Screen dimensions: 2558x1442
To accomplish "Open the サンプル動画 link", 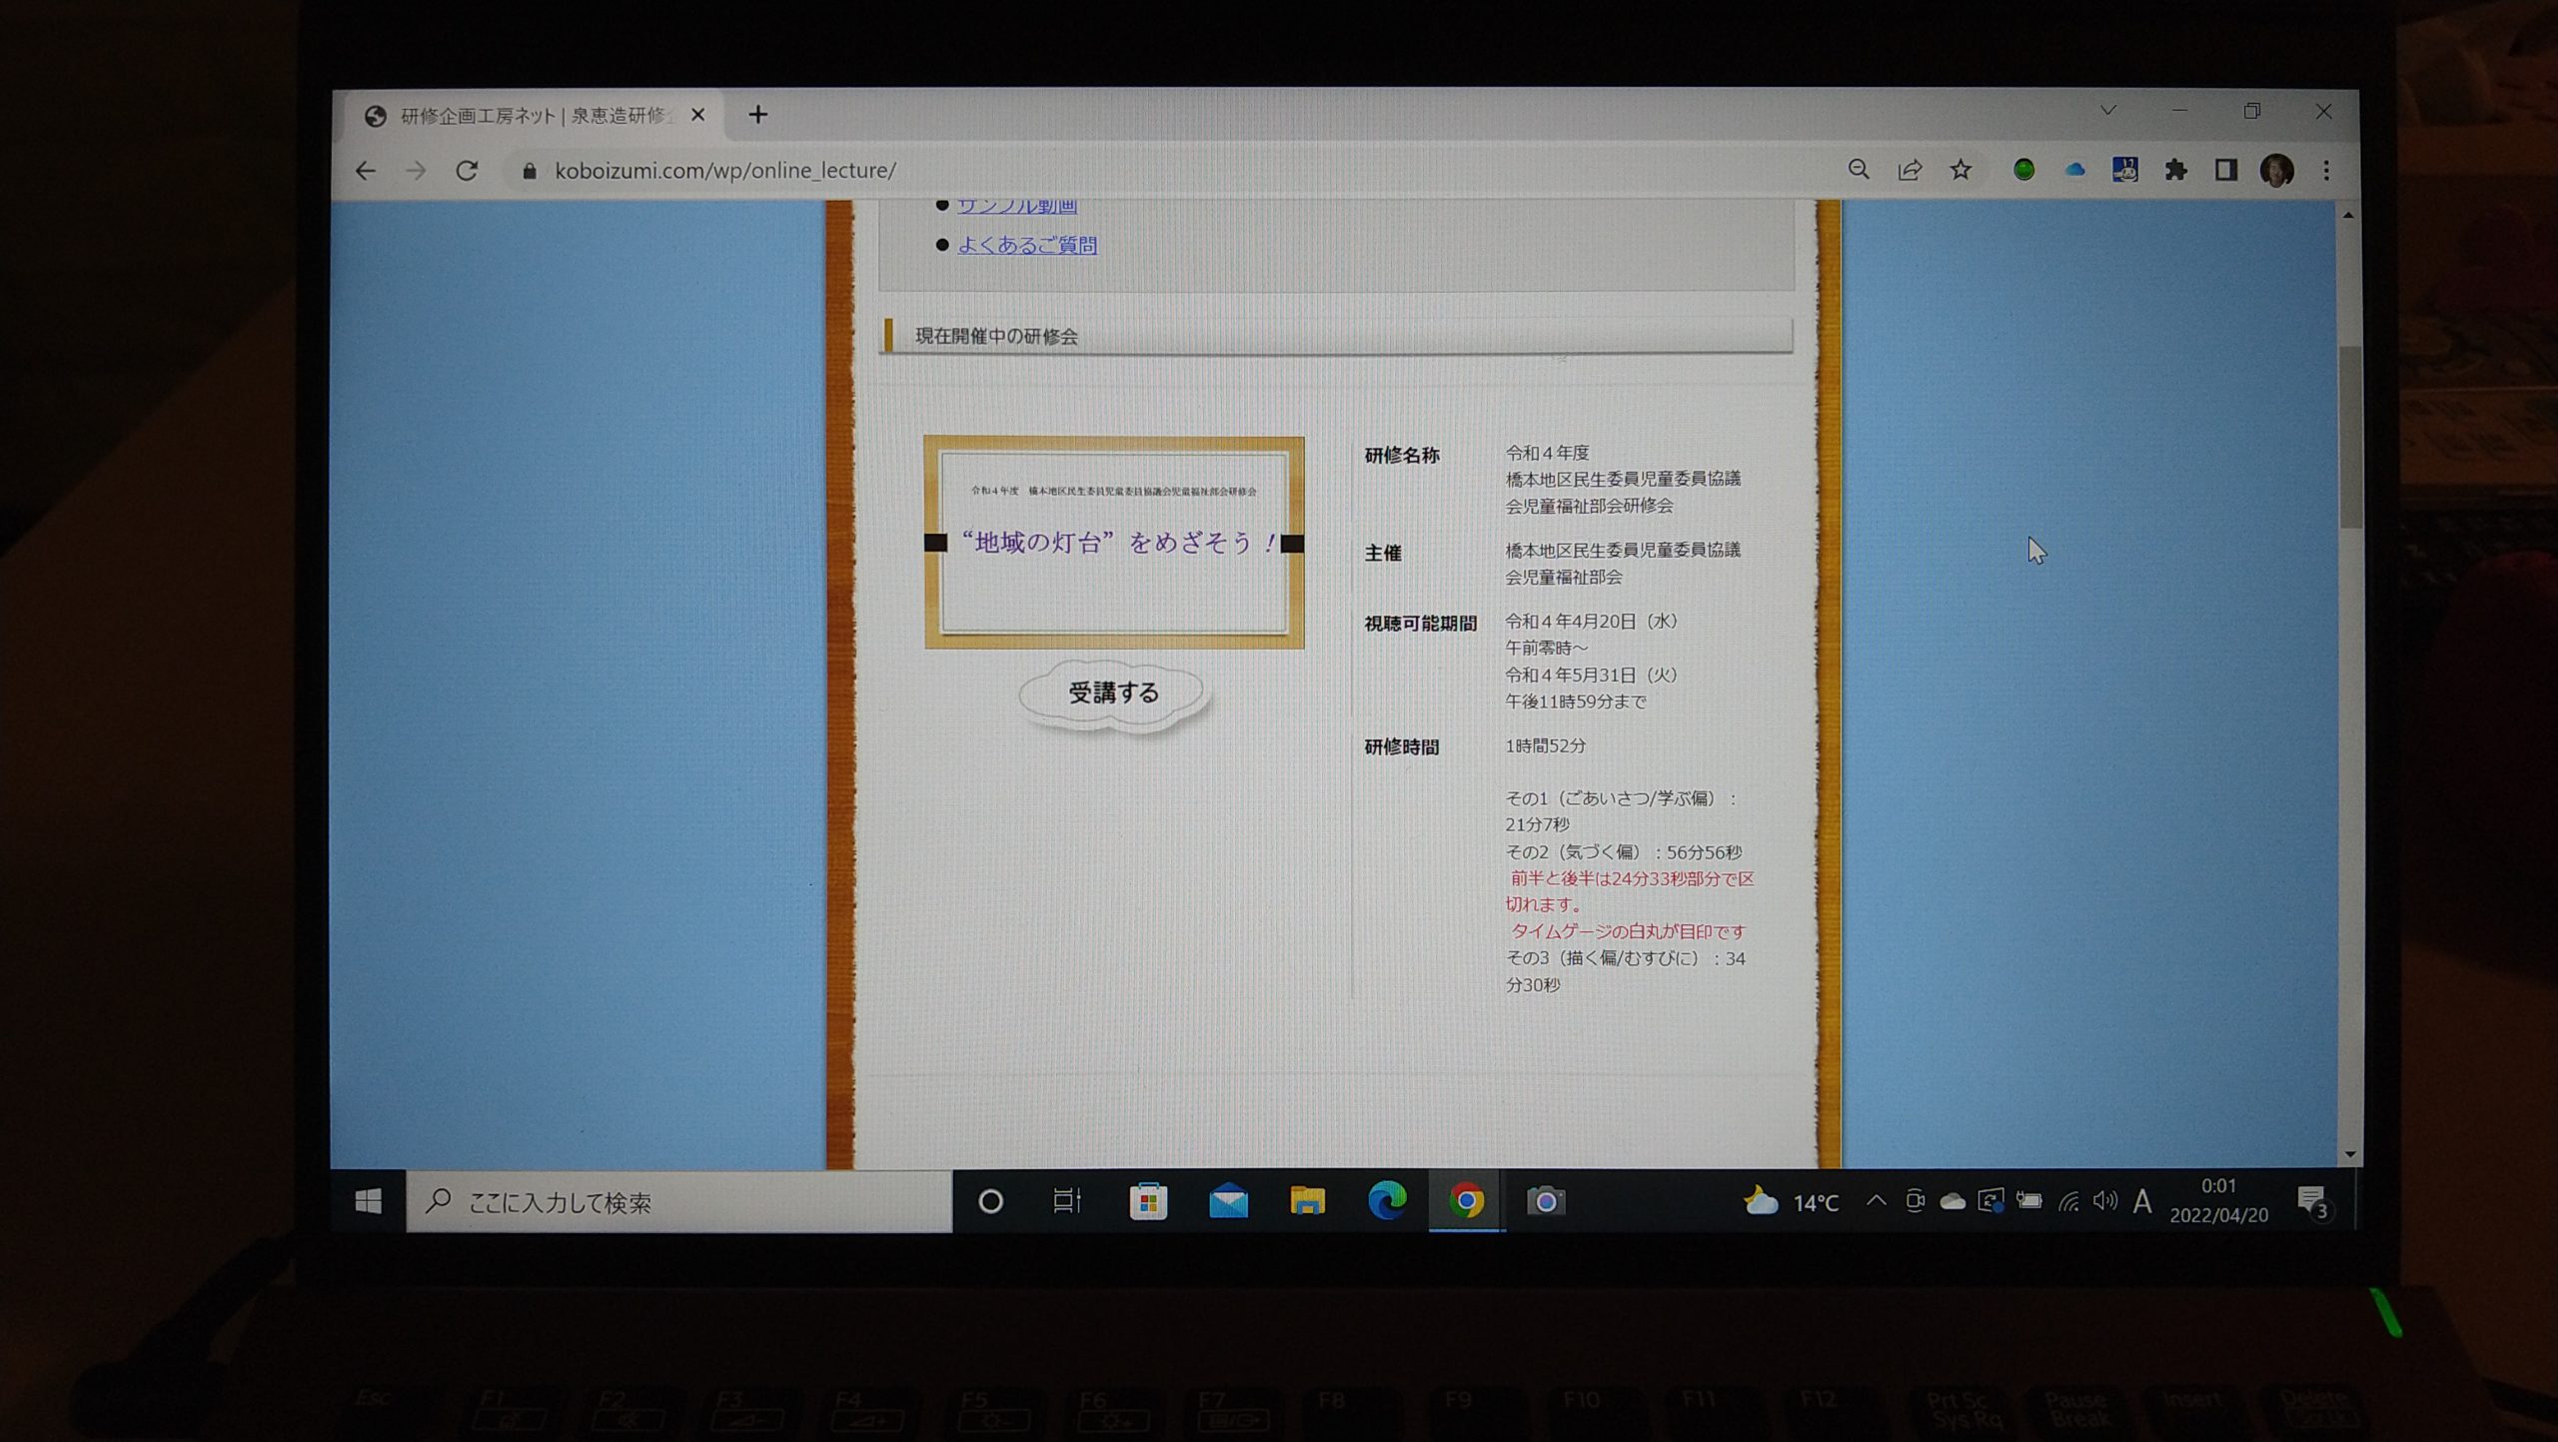I will (1017, 206).
